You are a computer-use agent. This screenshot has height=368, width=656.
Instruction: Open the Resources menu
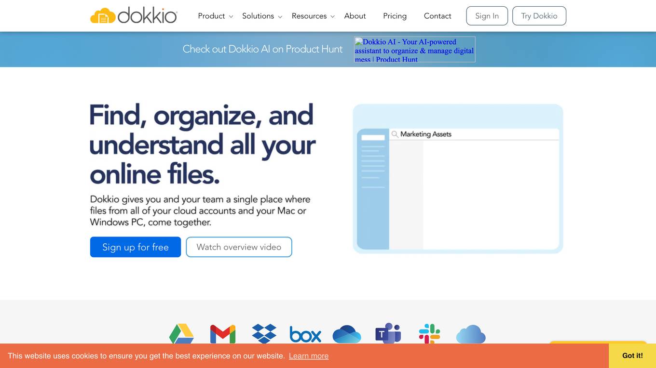point(309,16)
